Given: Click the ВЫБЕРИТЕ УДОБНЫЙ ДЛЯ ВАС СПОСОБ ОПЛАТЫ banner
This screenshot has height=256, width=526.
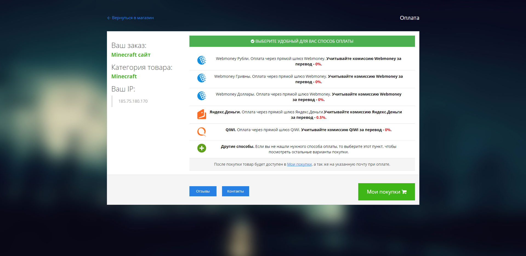Looking at the screenshot, I should 302,41.
